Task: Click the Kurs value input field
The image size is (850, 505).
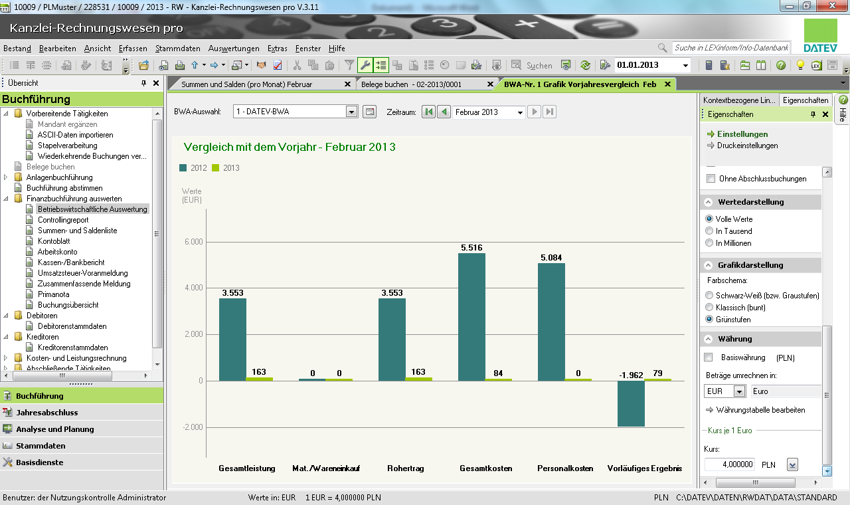Action: coord(730,464)
